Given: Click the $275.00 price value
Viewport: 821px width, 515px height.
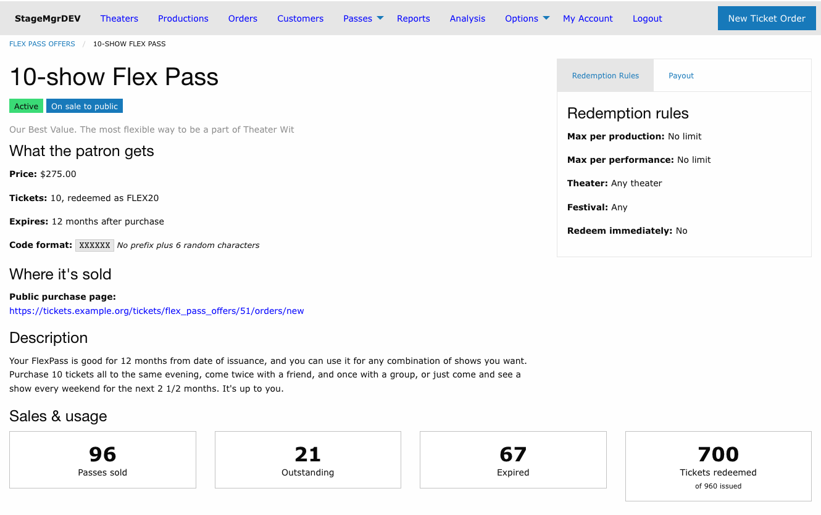Looking at the screenshot, I should point(58,174).
